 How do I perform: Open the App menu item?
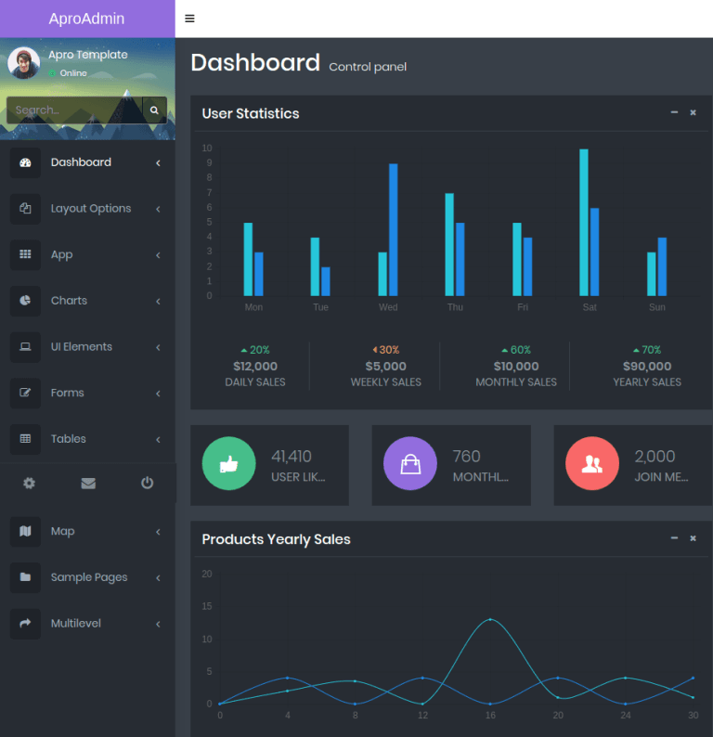click(87, 254)
